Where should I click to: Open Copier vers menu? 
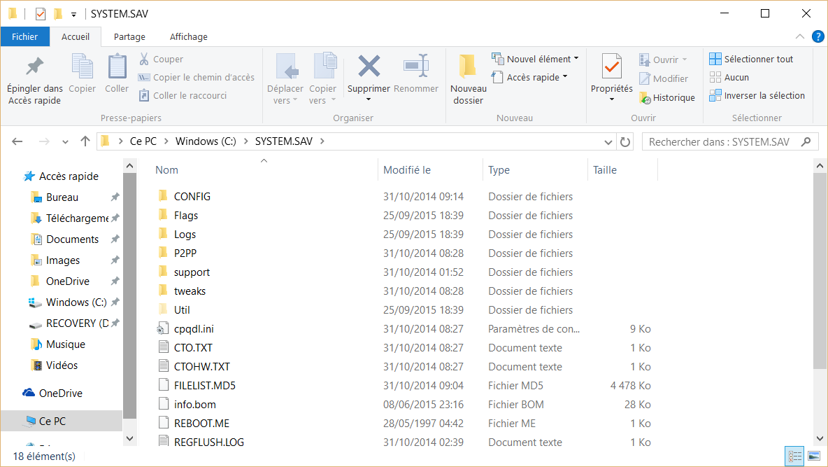(x=322, y=79)
